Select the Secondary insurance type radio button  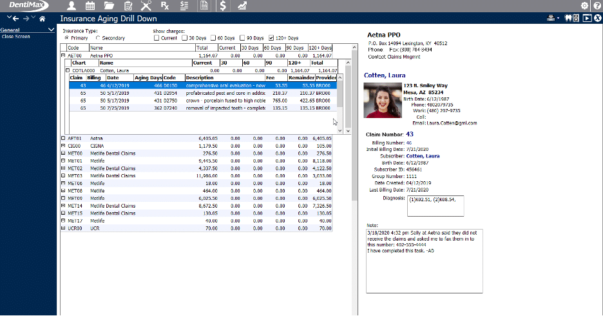coord(97,38)
